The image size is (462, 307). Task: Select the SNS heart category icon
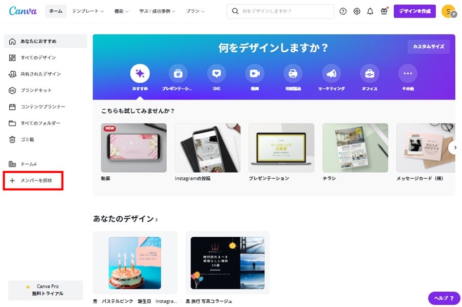pyautogui.click(x=217, y=73)
